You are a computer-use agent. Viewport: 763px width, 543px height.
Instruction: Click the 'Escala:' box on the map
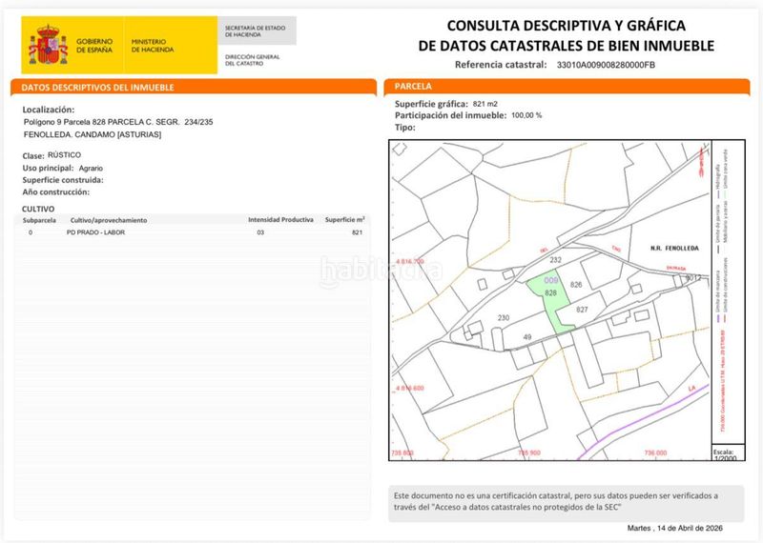[728, 452]
